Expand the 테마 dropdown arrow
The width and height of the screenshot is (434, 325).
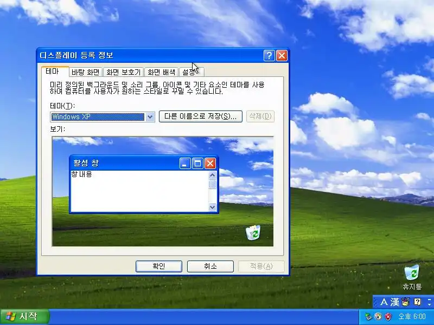(x=150, y=117)
